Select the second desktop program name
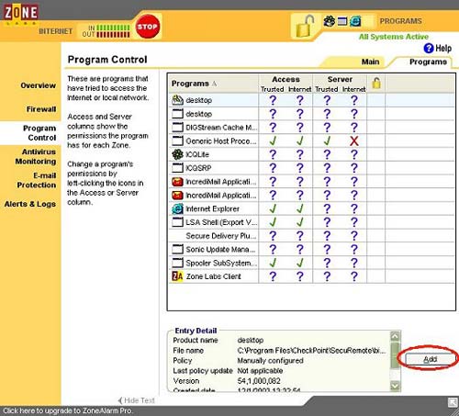 pos(199,114)
